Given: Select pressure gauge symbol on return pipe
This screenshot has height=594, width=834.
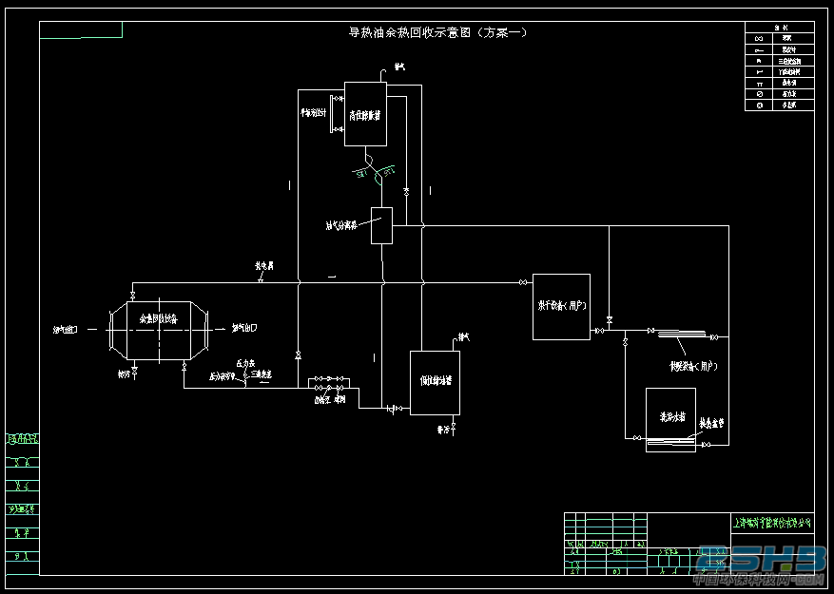Looking at the screenshot, I should [245, 377].
